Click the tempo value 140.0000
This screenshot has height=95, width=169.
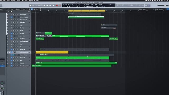[x=89, y=5]
